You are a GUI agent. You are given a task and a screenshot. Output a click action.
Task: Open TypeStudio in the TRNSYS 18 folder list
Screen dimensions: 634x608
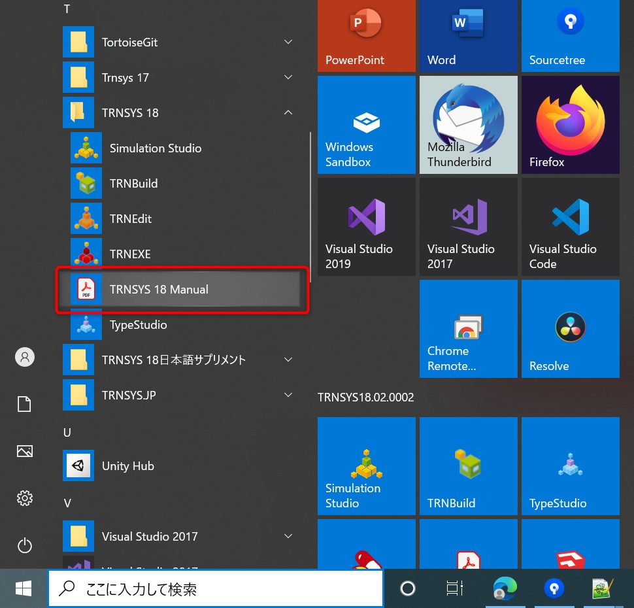click(185, 324)
